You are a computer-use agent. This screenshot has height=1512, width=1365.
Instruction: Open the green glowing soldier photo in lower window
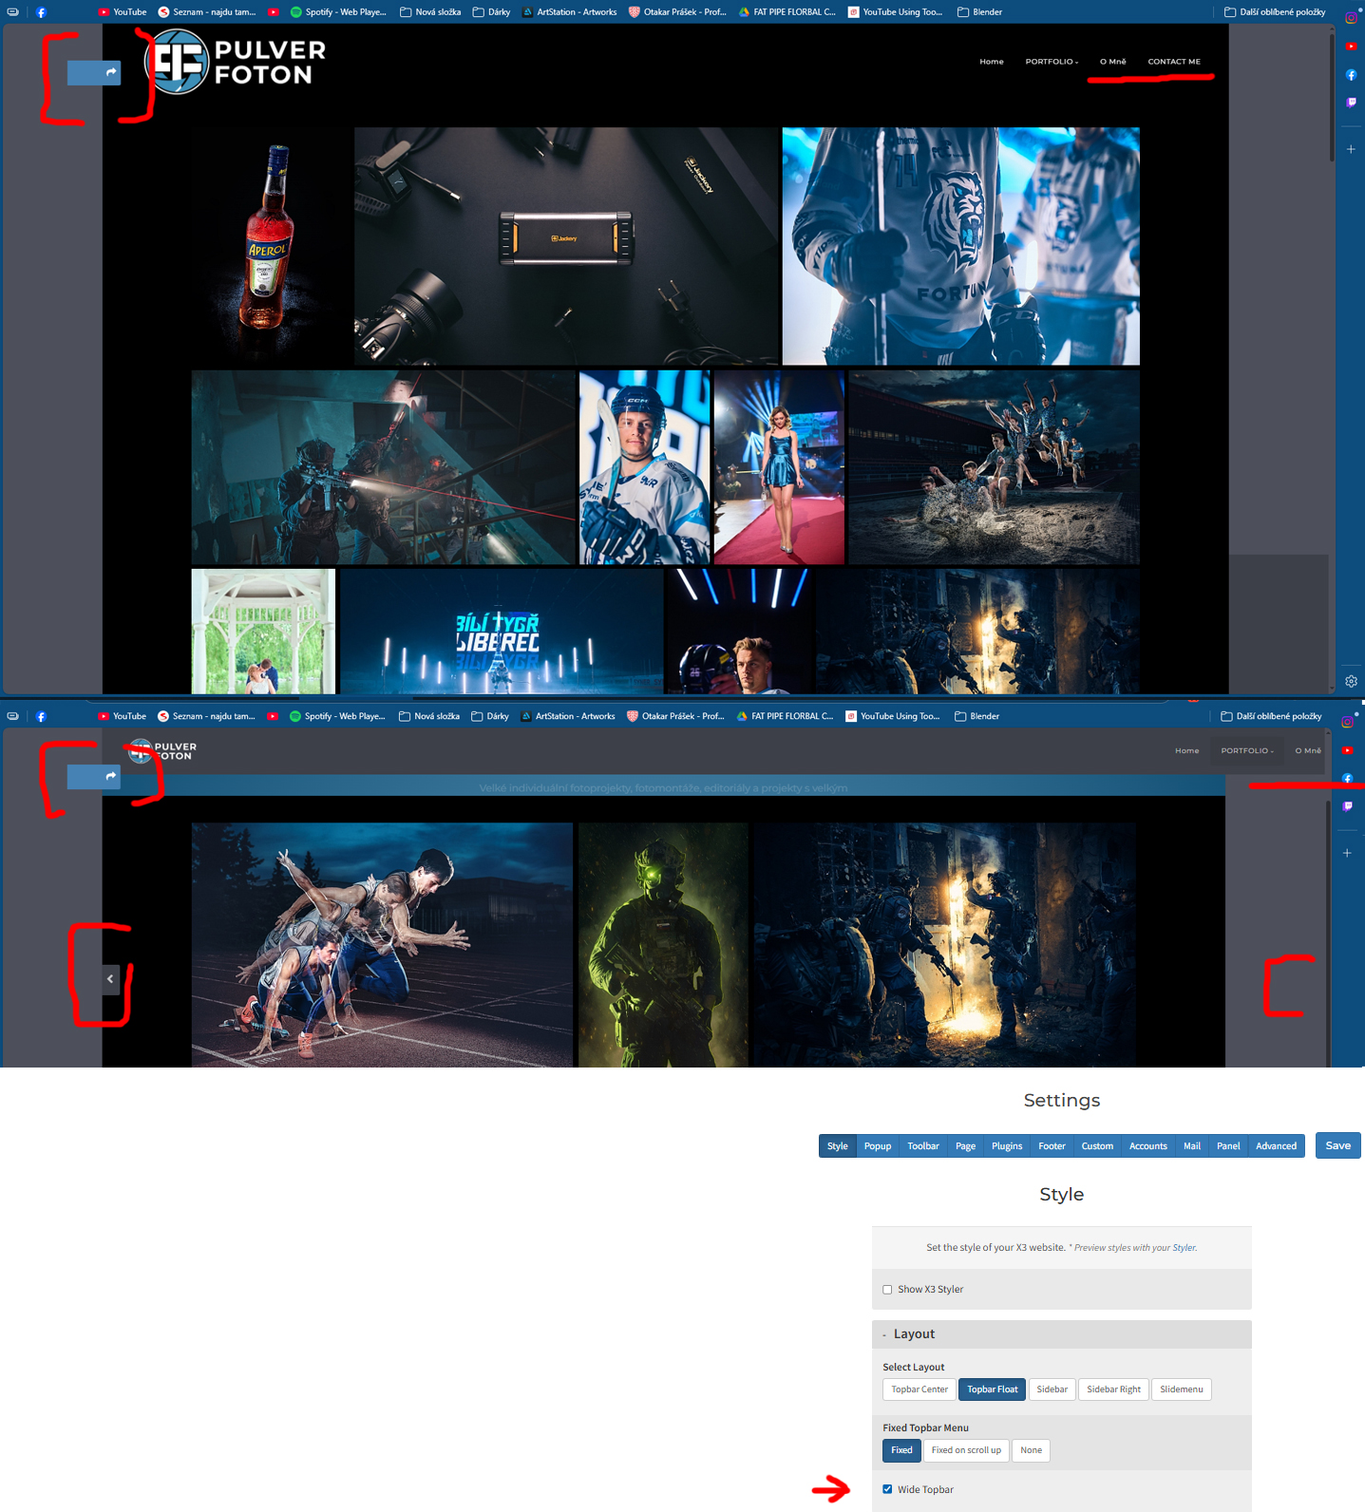[x=663, y=945]
